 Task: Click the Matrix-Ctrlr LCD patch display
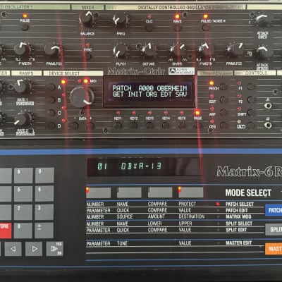coord(149,91)
